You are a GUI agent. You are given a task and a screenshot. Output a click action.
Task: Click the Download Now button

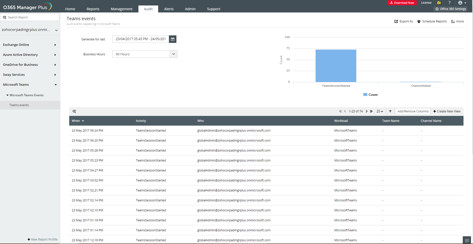402,3
